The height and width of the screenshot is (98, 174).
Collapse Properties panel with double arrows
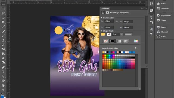click(142, 8)
